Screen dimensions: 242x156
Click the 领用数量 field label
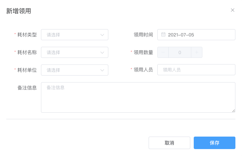click(x=143, y=52)
